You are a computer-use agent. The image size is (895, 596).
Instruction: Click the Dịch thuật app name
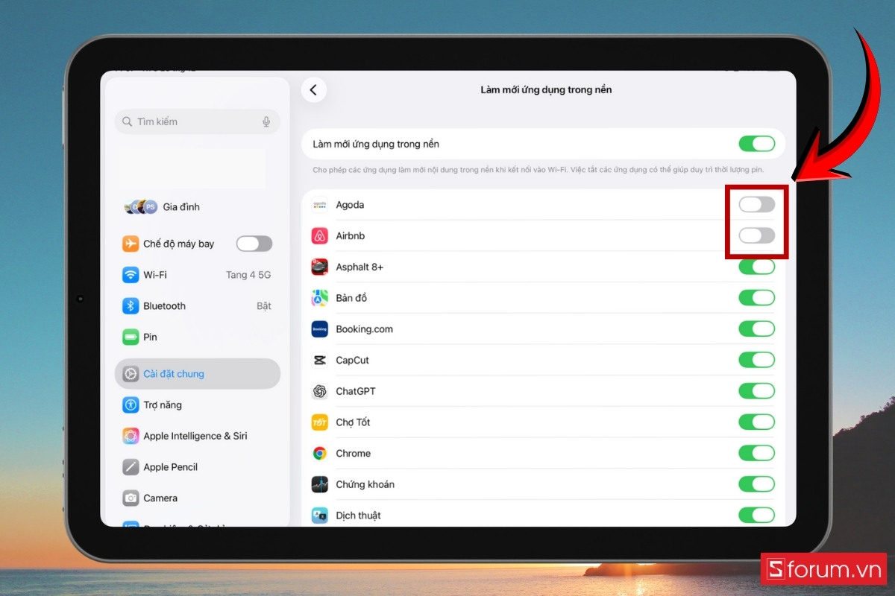(358, 516)
